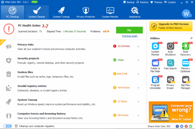Screen dimensions: 195x129
Task: Click the red health warning exclamation icon
Action: pos(9,29)
